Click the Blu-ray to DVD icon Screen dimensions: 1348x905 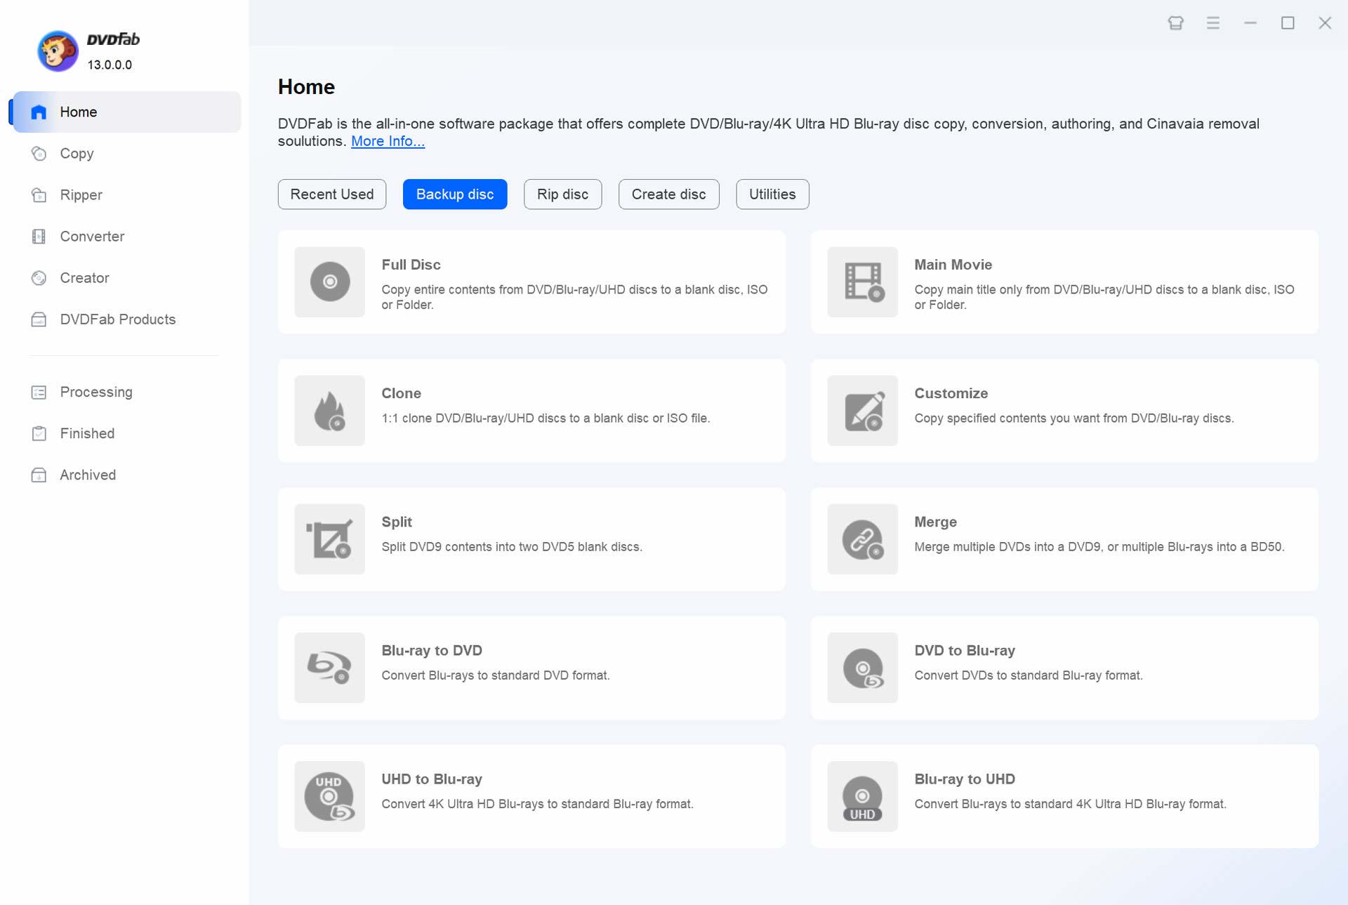329,667
